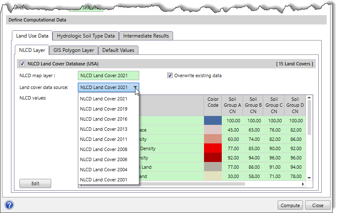Switch to Land Use Data tab

32,36
